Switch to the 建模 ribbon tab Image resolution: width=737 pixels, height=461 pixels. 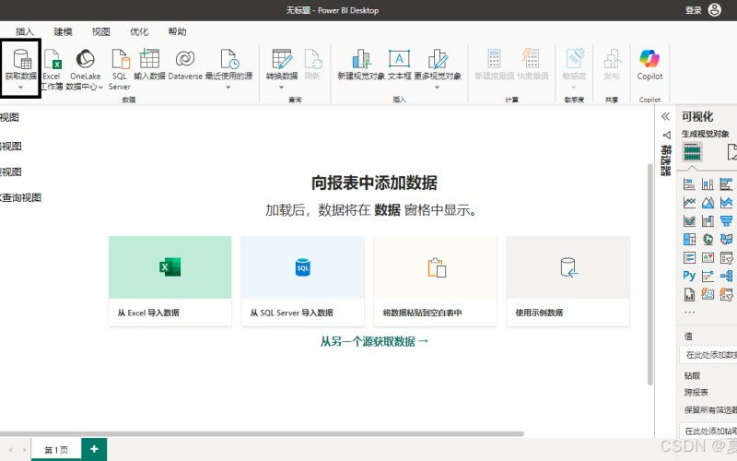63,31
